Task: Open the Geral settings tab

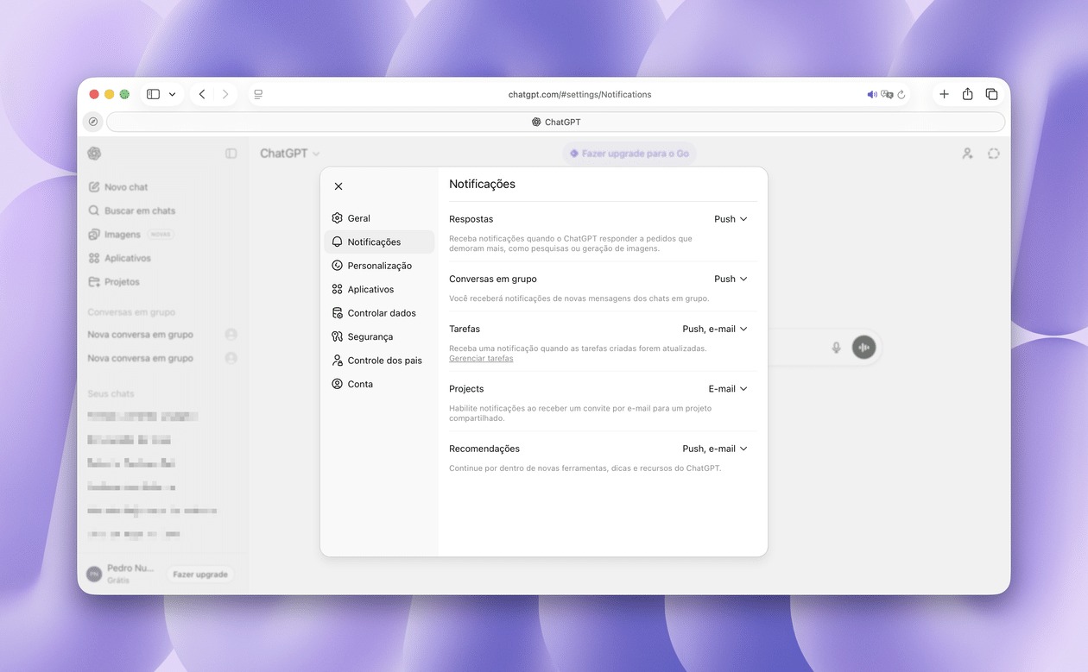Action: tap(358, 218)
